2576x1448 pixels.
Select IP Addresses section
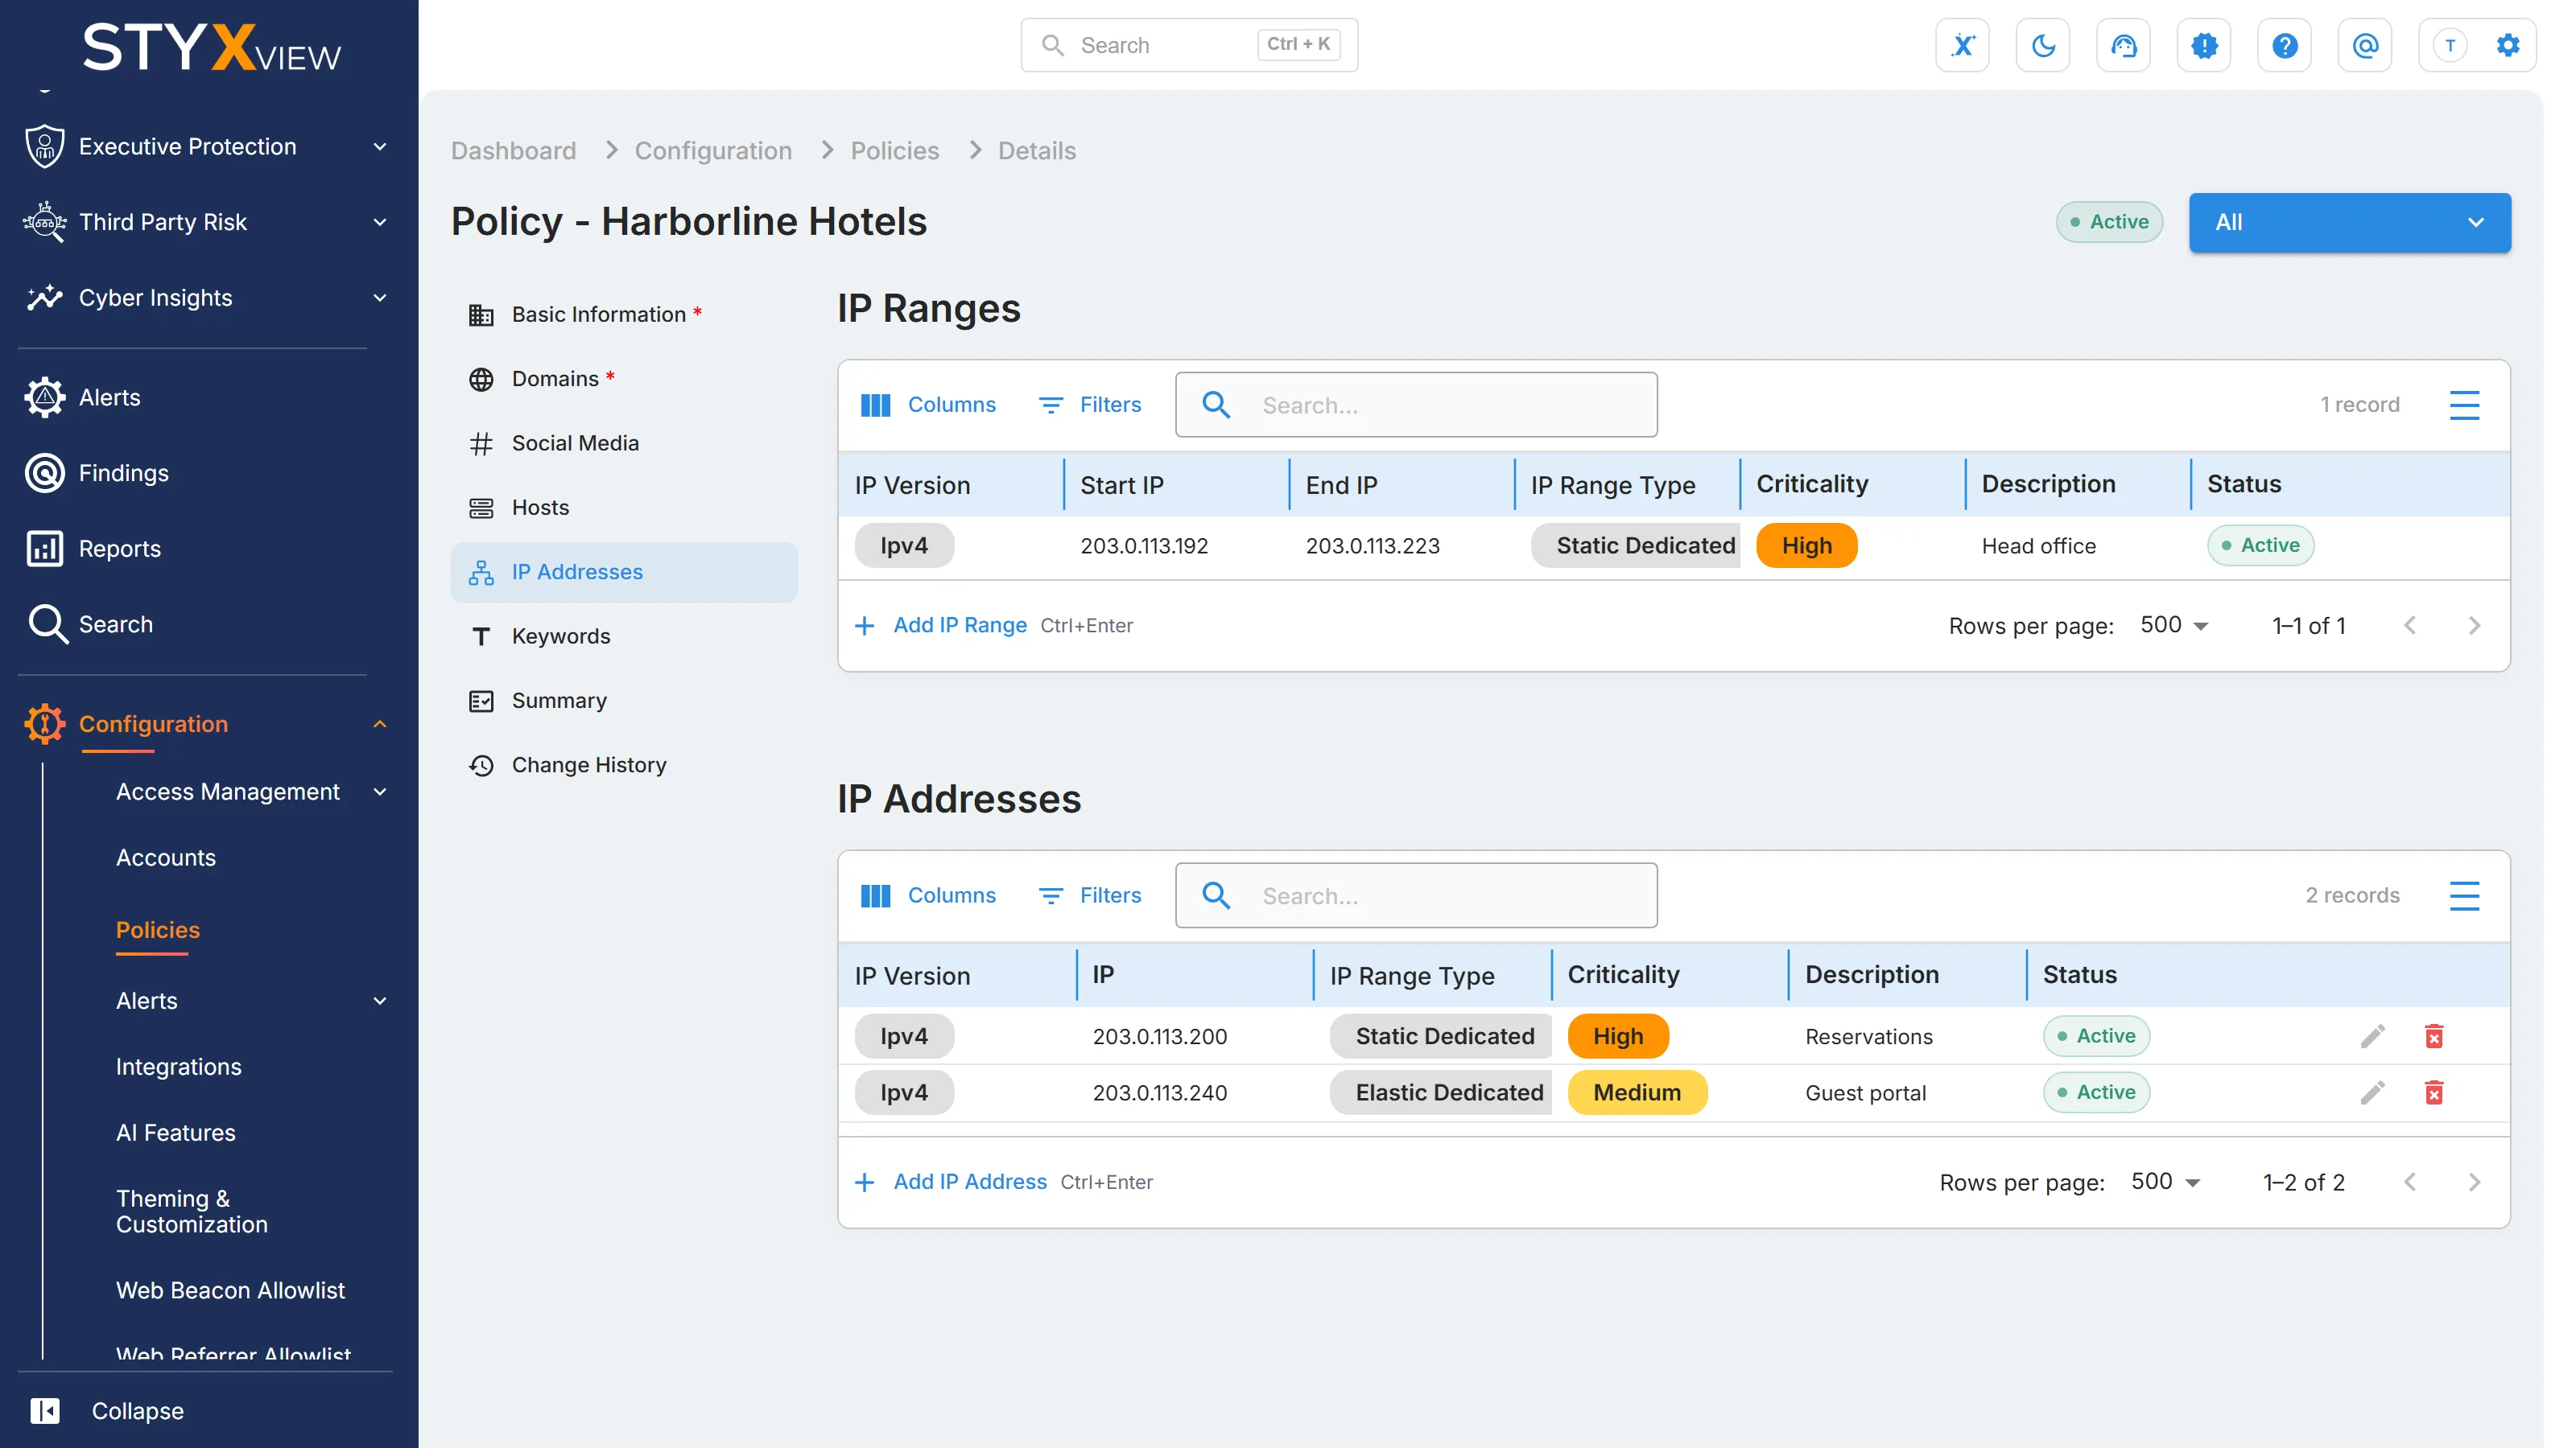(x=624, y=573)
